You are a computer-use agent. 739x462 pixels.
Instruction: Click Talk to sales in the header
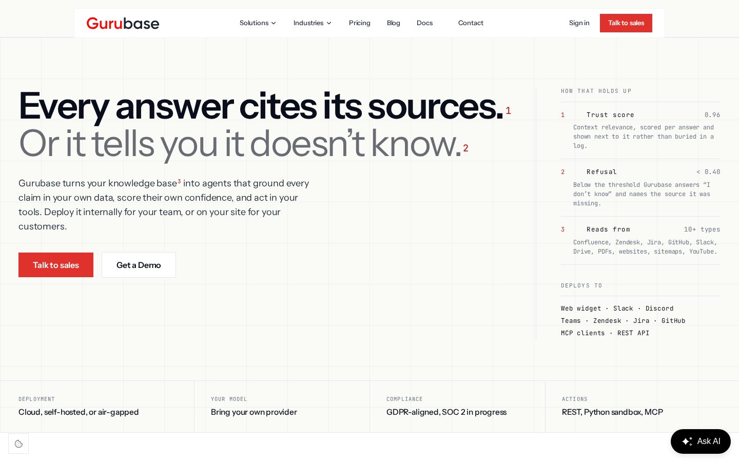[626, 23]
